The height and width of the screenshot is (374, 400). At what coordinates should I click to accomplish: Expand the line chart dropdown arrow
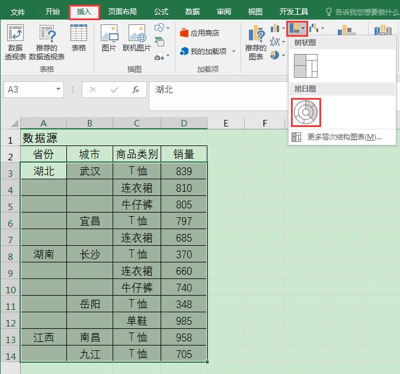click(283, 42)
